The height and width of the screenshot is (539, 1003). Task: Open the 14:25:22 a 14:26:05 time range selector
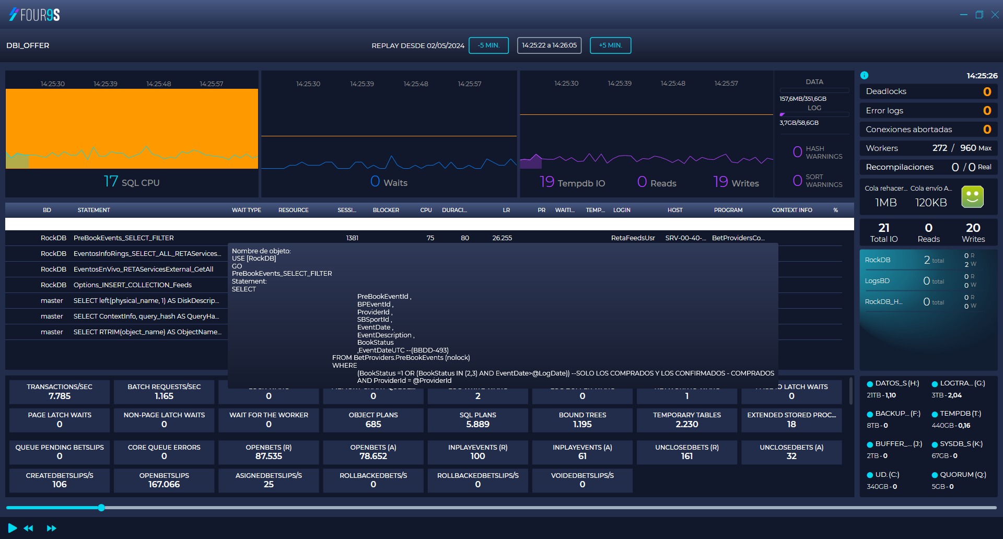[x=549, y=45]
